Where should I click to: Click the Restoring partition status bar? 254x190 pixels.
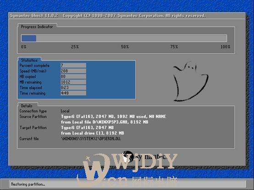[x=127, y=184]
